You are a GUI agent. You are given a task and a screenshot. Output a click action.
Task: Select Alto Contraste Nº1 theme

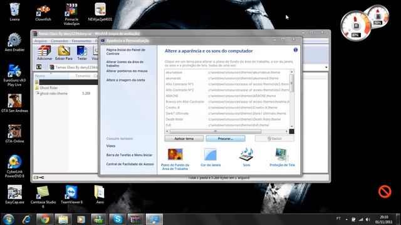click(x=227, y=84)
